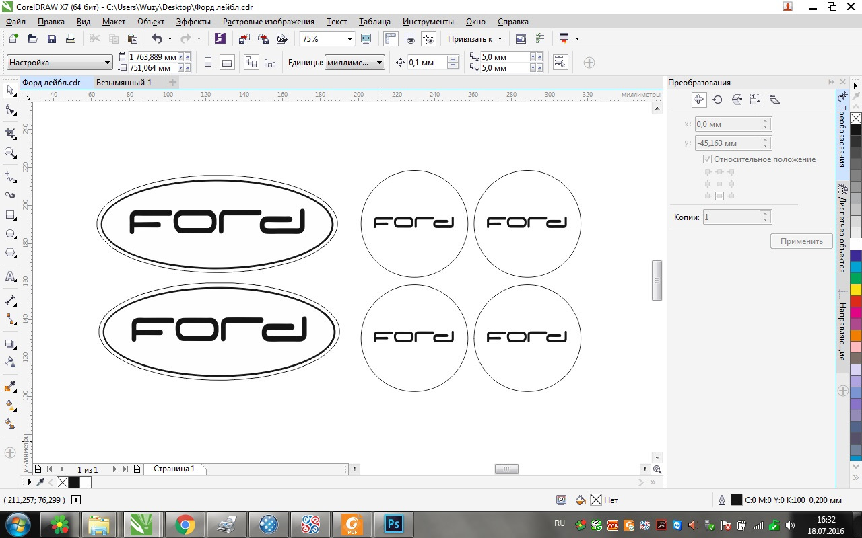Set landscape page orientation
The width and height of the screenshot is (862, 538).
click(227, 63)
